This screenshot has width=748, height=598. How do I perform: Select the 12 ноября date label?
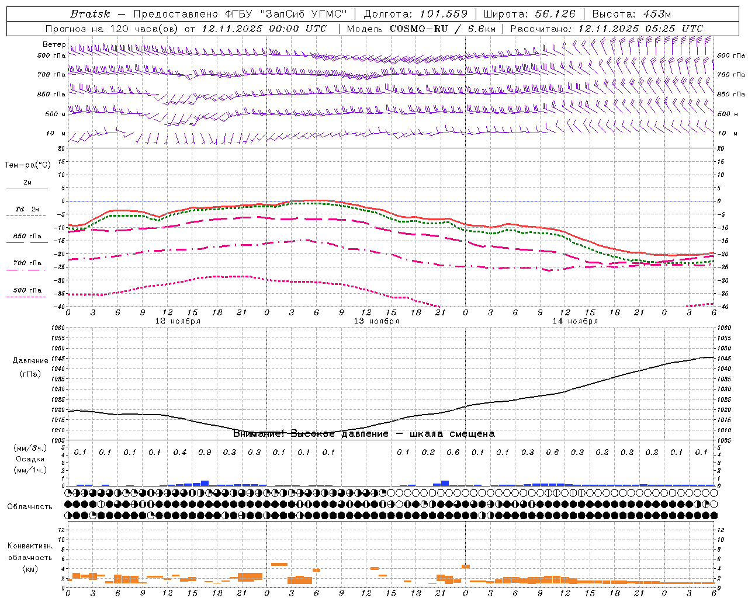pos(178,321)
